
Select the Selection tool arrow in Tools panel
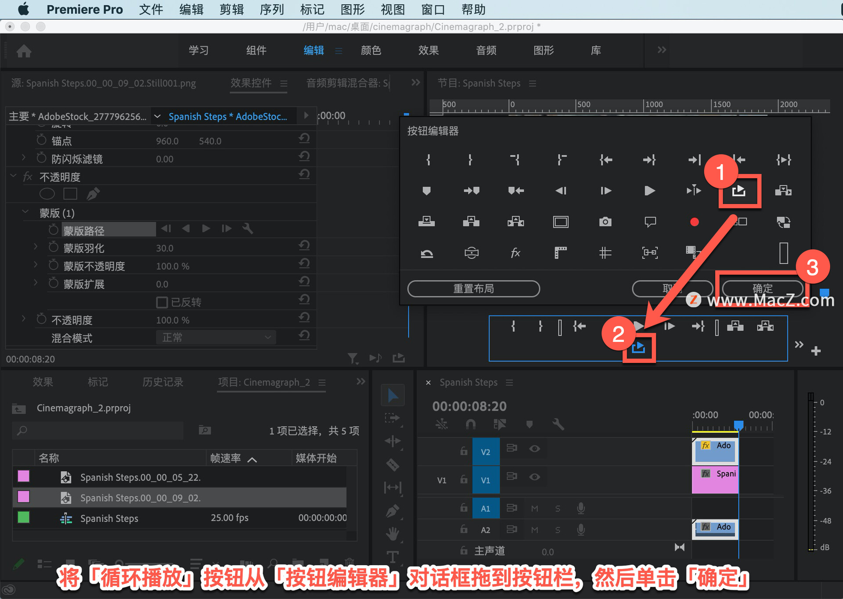click(x=393, y=395)
